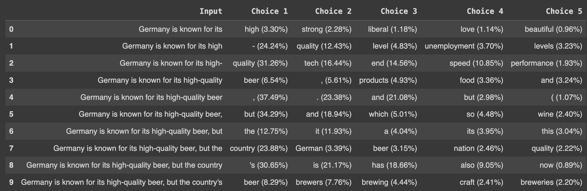Click the Choice 1 column header
Viewport: 587px width, 191px height.
[x=269, y=11]
